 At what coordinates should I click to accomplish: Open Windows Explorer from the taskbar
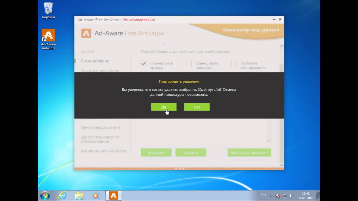[x=79, y=196]
